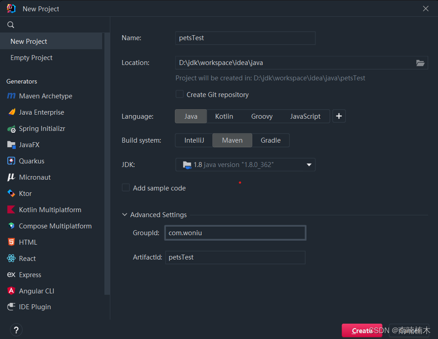This screenshot has height=339, width=438.
Task: Set build system to IntelliJ
Action: (194, 140)
